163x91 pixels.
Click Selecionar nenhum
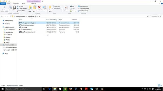(x=84, y=9)
